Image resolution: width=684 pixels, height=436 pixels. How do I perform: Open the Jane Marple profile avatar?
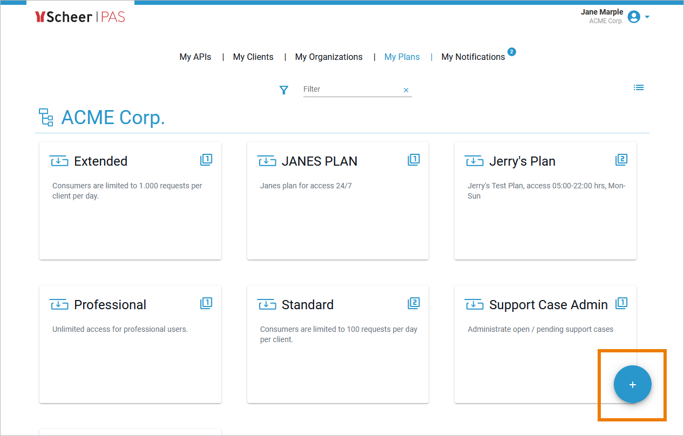point(634,17)
